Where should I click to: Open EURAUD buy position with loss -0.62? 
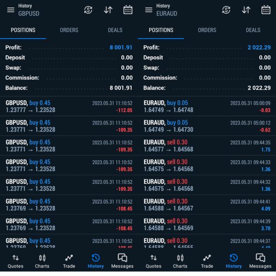point(207,126)
